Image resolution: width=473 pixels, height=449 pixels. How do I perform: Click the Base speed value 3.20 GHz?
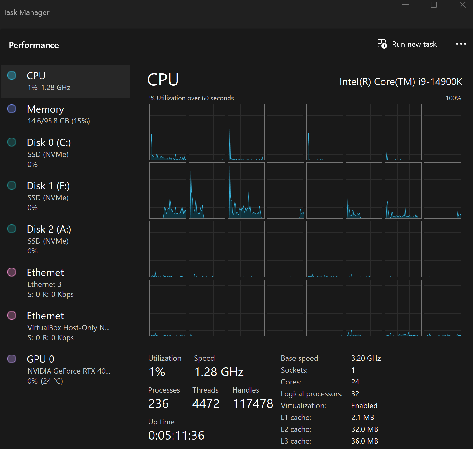366,358
